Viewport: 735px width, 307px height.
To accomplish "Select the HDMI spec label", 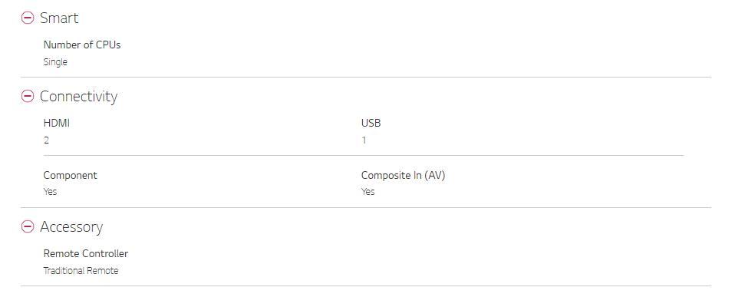I will click(57, 124).
